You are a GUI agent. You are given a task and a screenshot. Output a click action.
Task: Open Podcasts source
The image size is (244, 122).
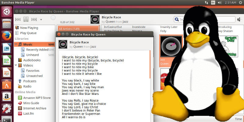tap(27, 81)
